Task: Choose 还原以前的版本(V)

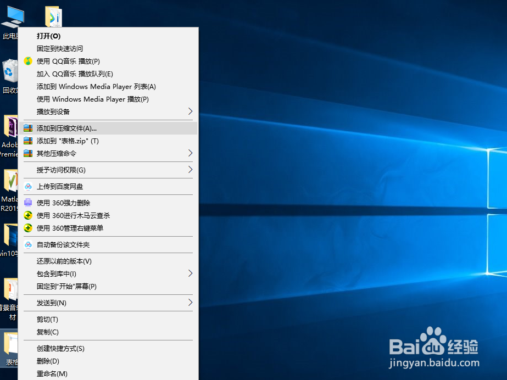Action: click(x=108, y=261)
